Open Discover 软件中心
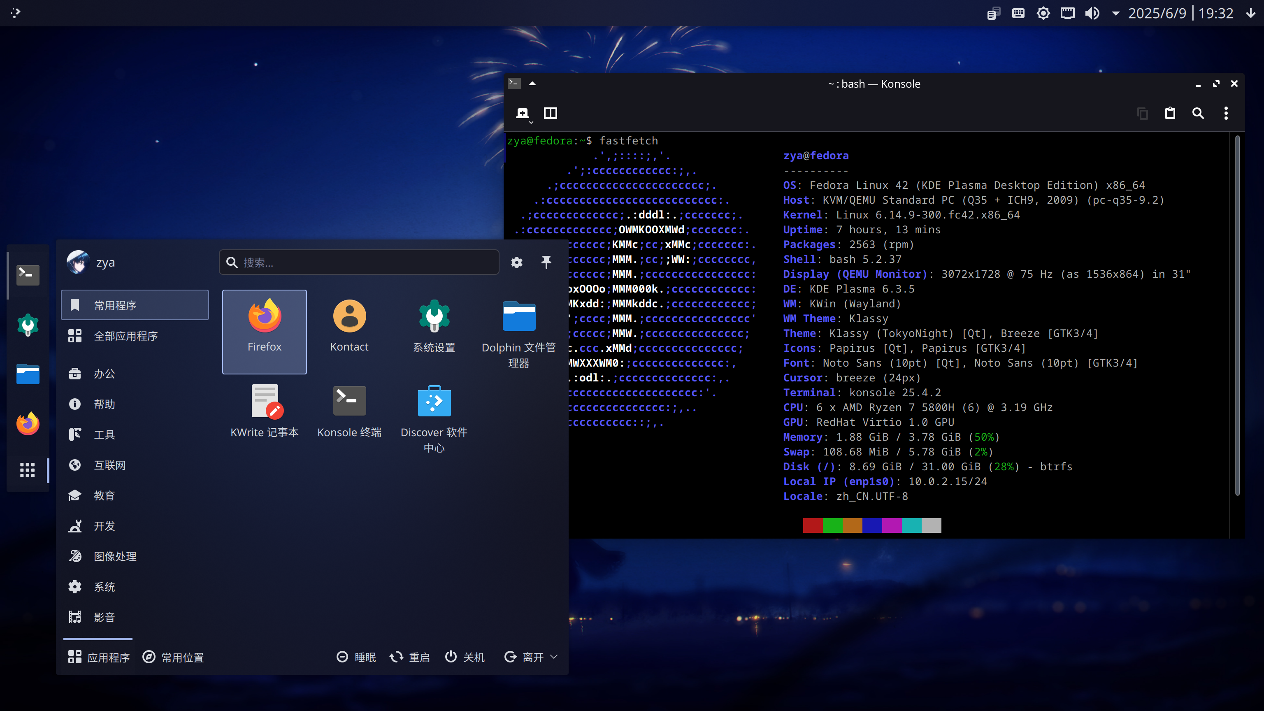The width and height of the screenshot is (1264, 711). [434, 417]
